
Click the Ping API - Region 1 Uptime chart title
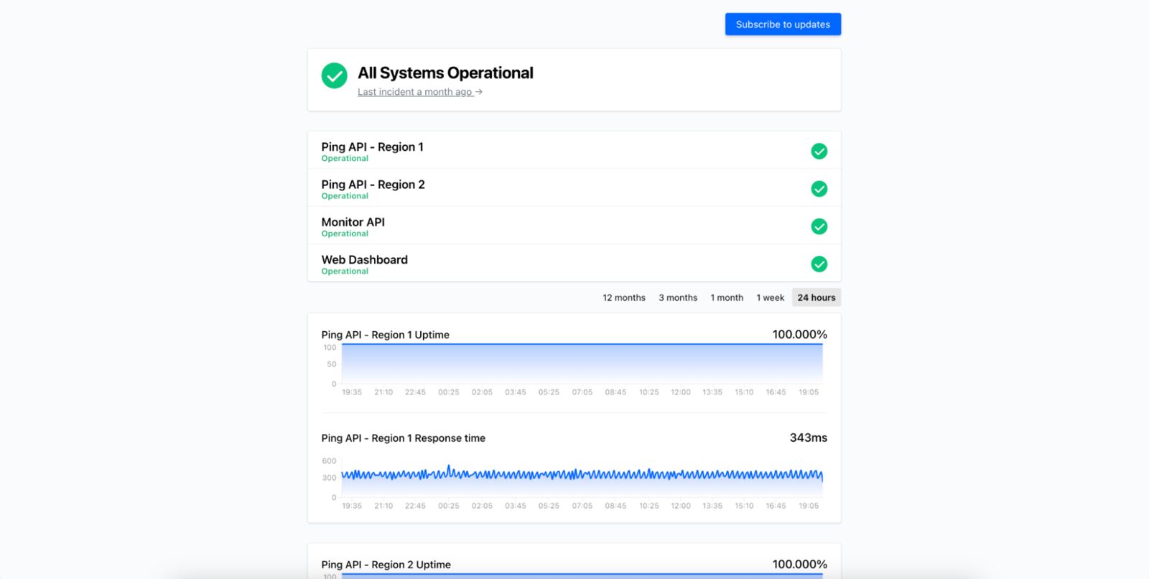[385, 335]
